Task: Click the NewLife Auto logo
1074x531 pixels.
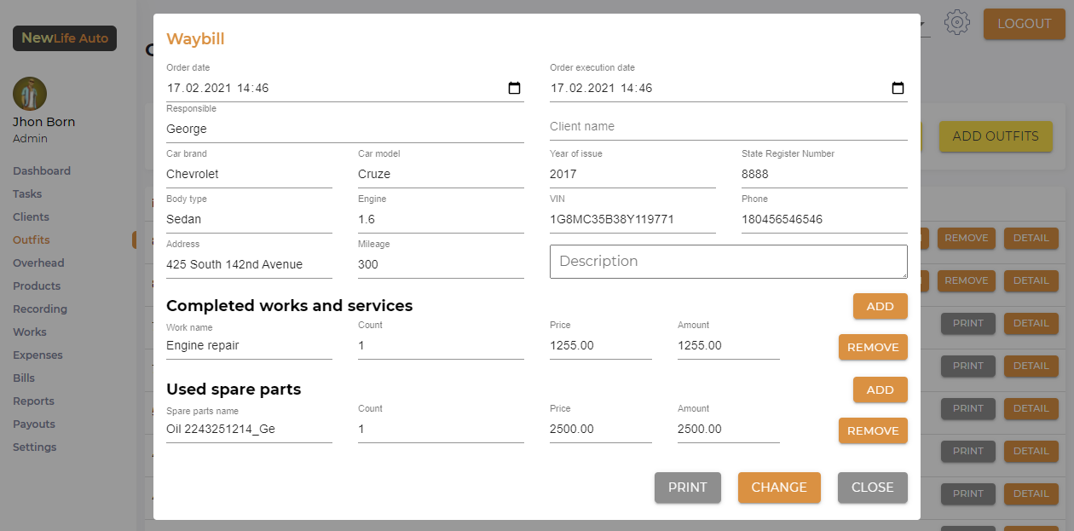Action: (x=65, y=38)
